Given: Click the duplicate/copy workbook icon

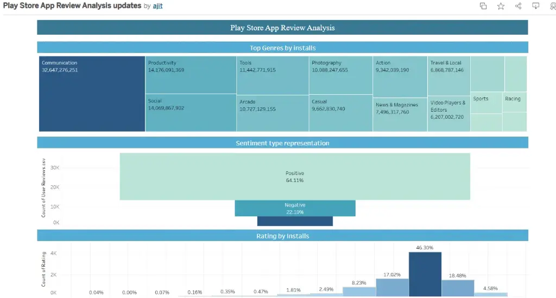Looking at the screenshot, I should click(x=483, y=6).
